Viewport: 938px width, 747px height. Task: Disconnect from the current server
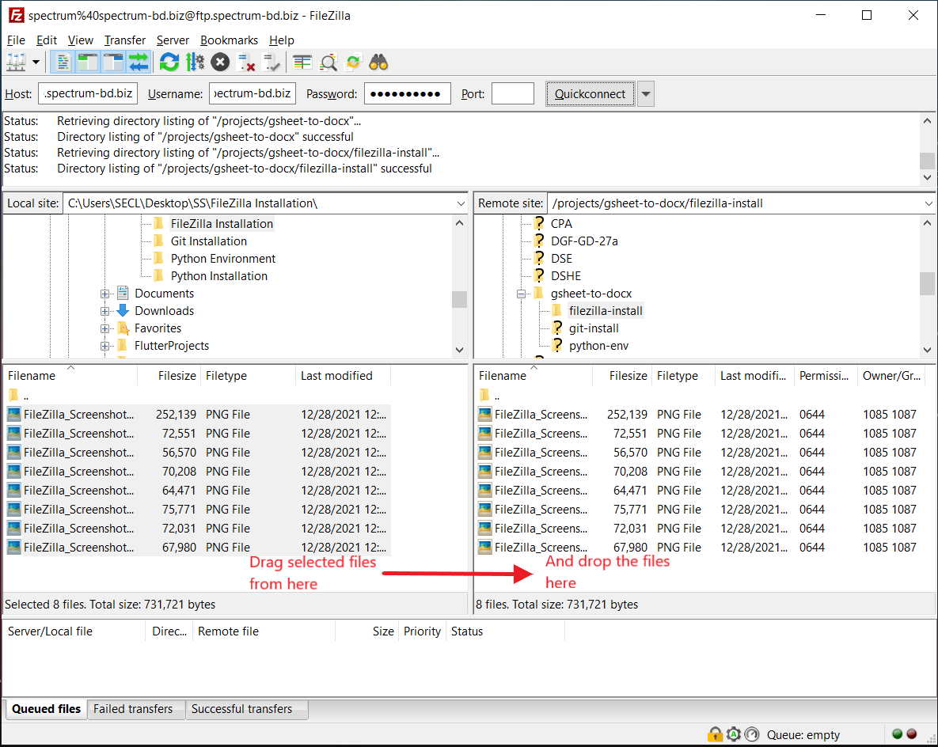(x=246, y=63)
